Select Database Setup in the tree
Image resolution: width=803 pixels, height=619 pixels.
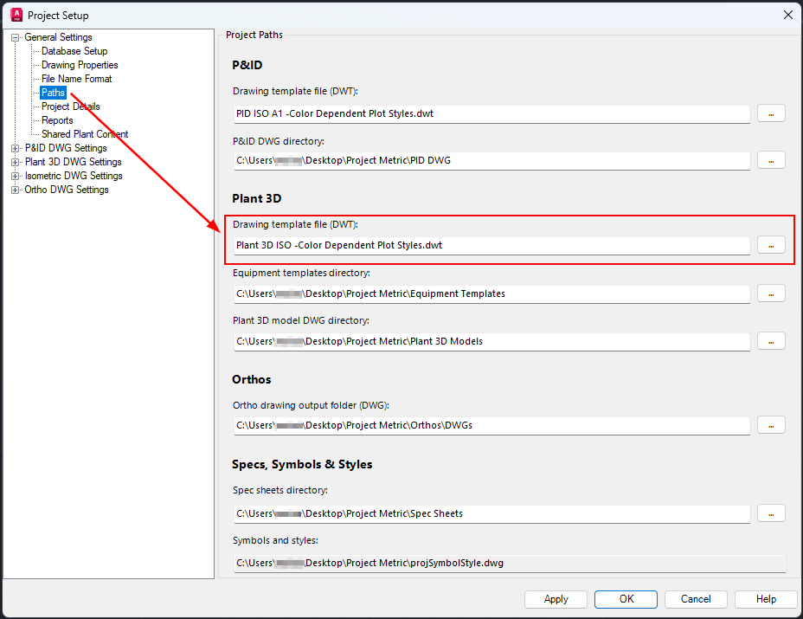[74, 51]
